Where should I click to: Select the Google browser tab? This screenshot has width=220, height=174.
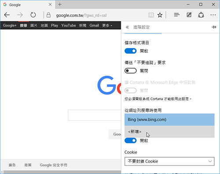[x=28, y=4]
